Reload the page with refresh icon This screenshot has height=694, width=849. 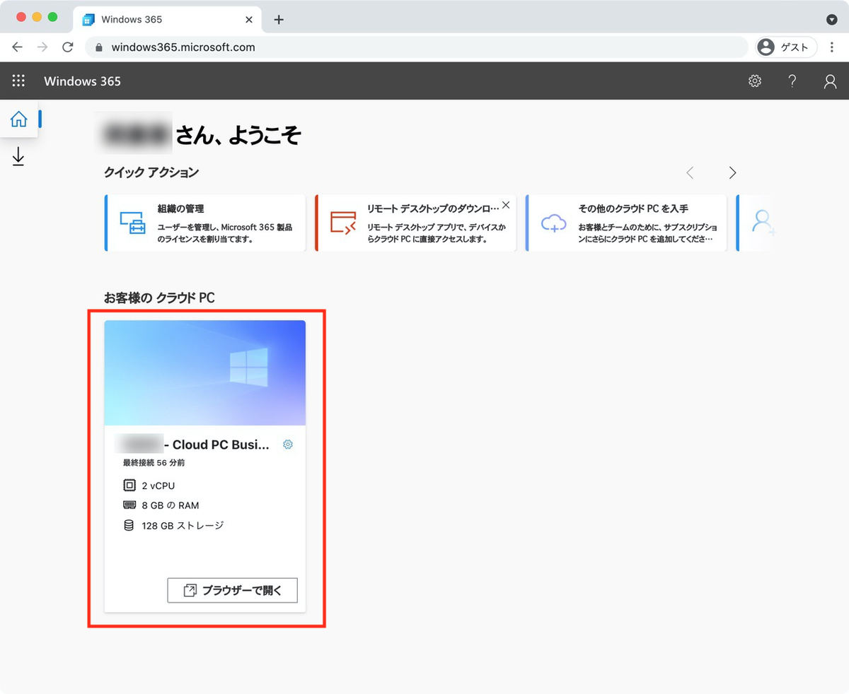[x=68, y=47]
